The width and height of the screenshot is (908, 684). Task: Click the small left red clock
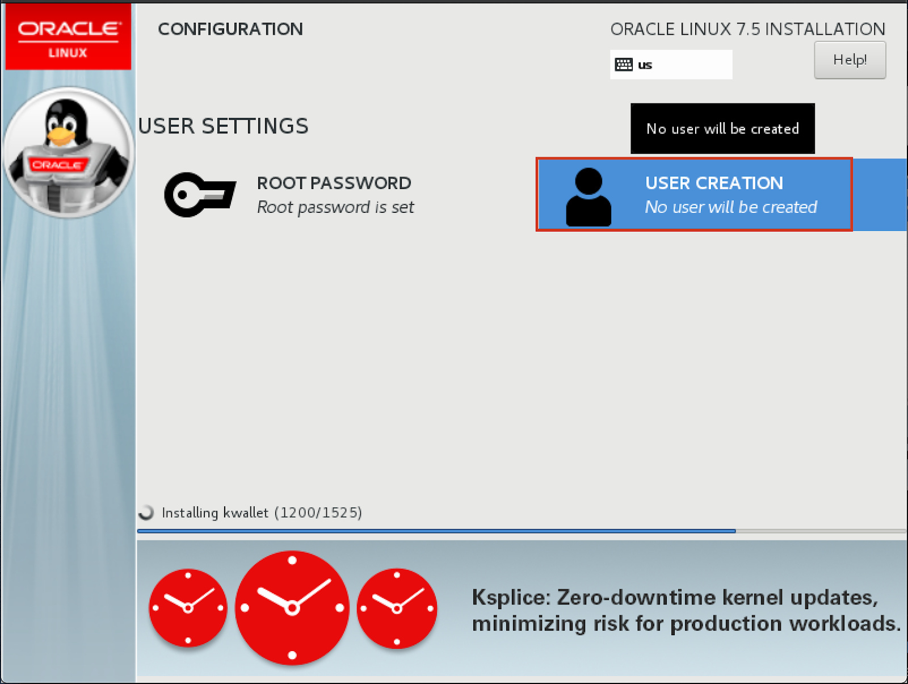pos(188,608)
